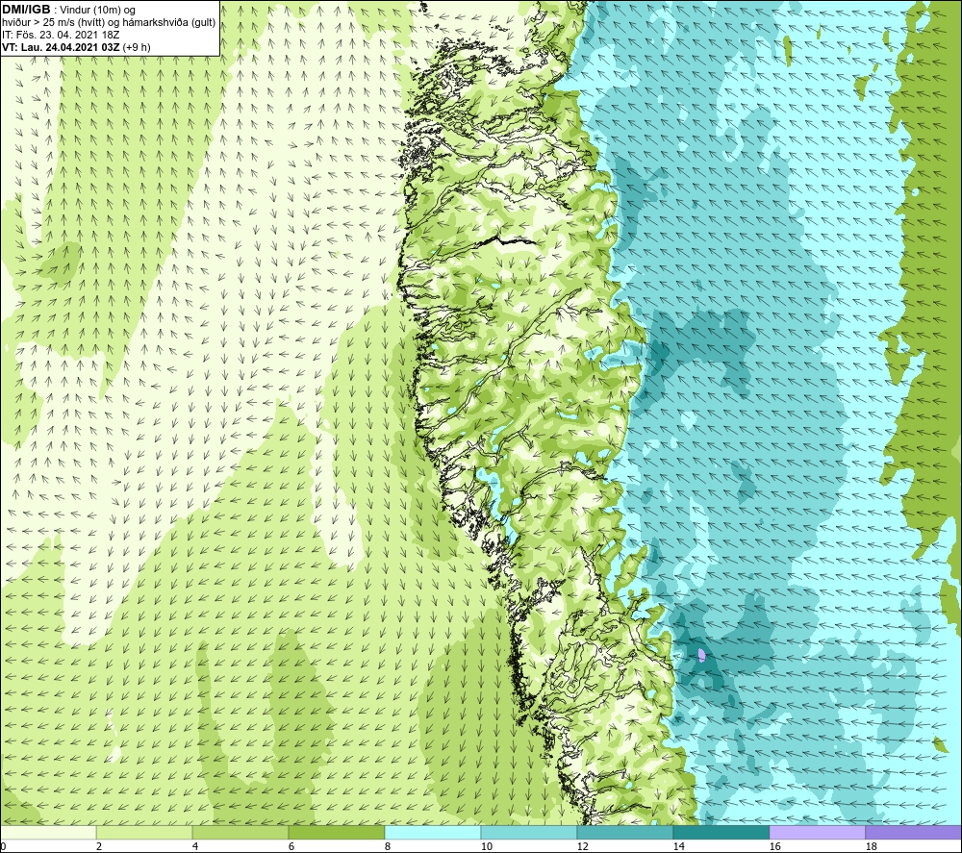Click the 8–10 m/s light cyan legend swatch
The width and height of the screenshot is (962, 853).
[433, 832]
